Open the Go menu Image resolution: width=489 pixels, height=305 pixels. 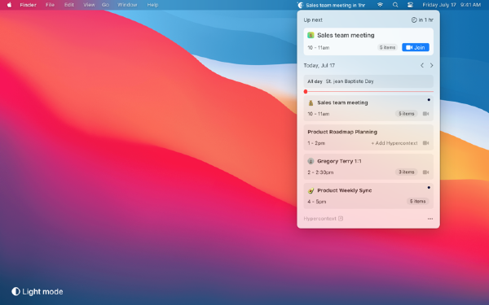click(x=105, y=5)
